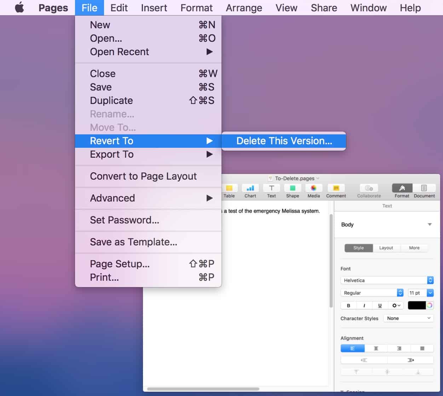Increase the paragraph indent
443x396 pixels.
click(410, 360)
